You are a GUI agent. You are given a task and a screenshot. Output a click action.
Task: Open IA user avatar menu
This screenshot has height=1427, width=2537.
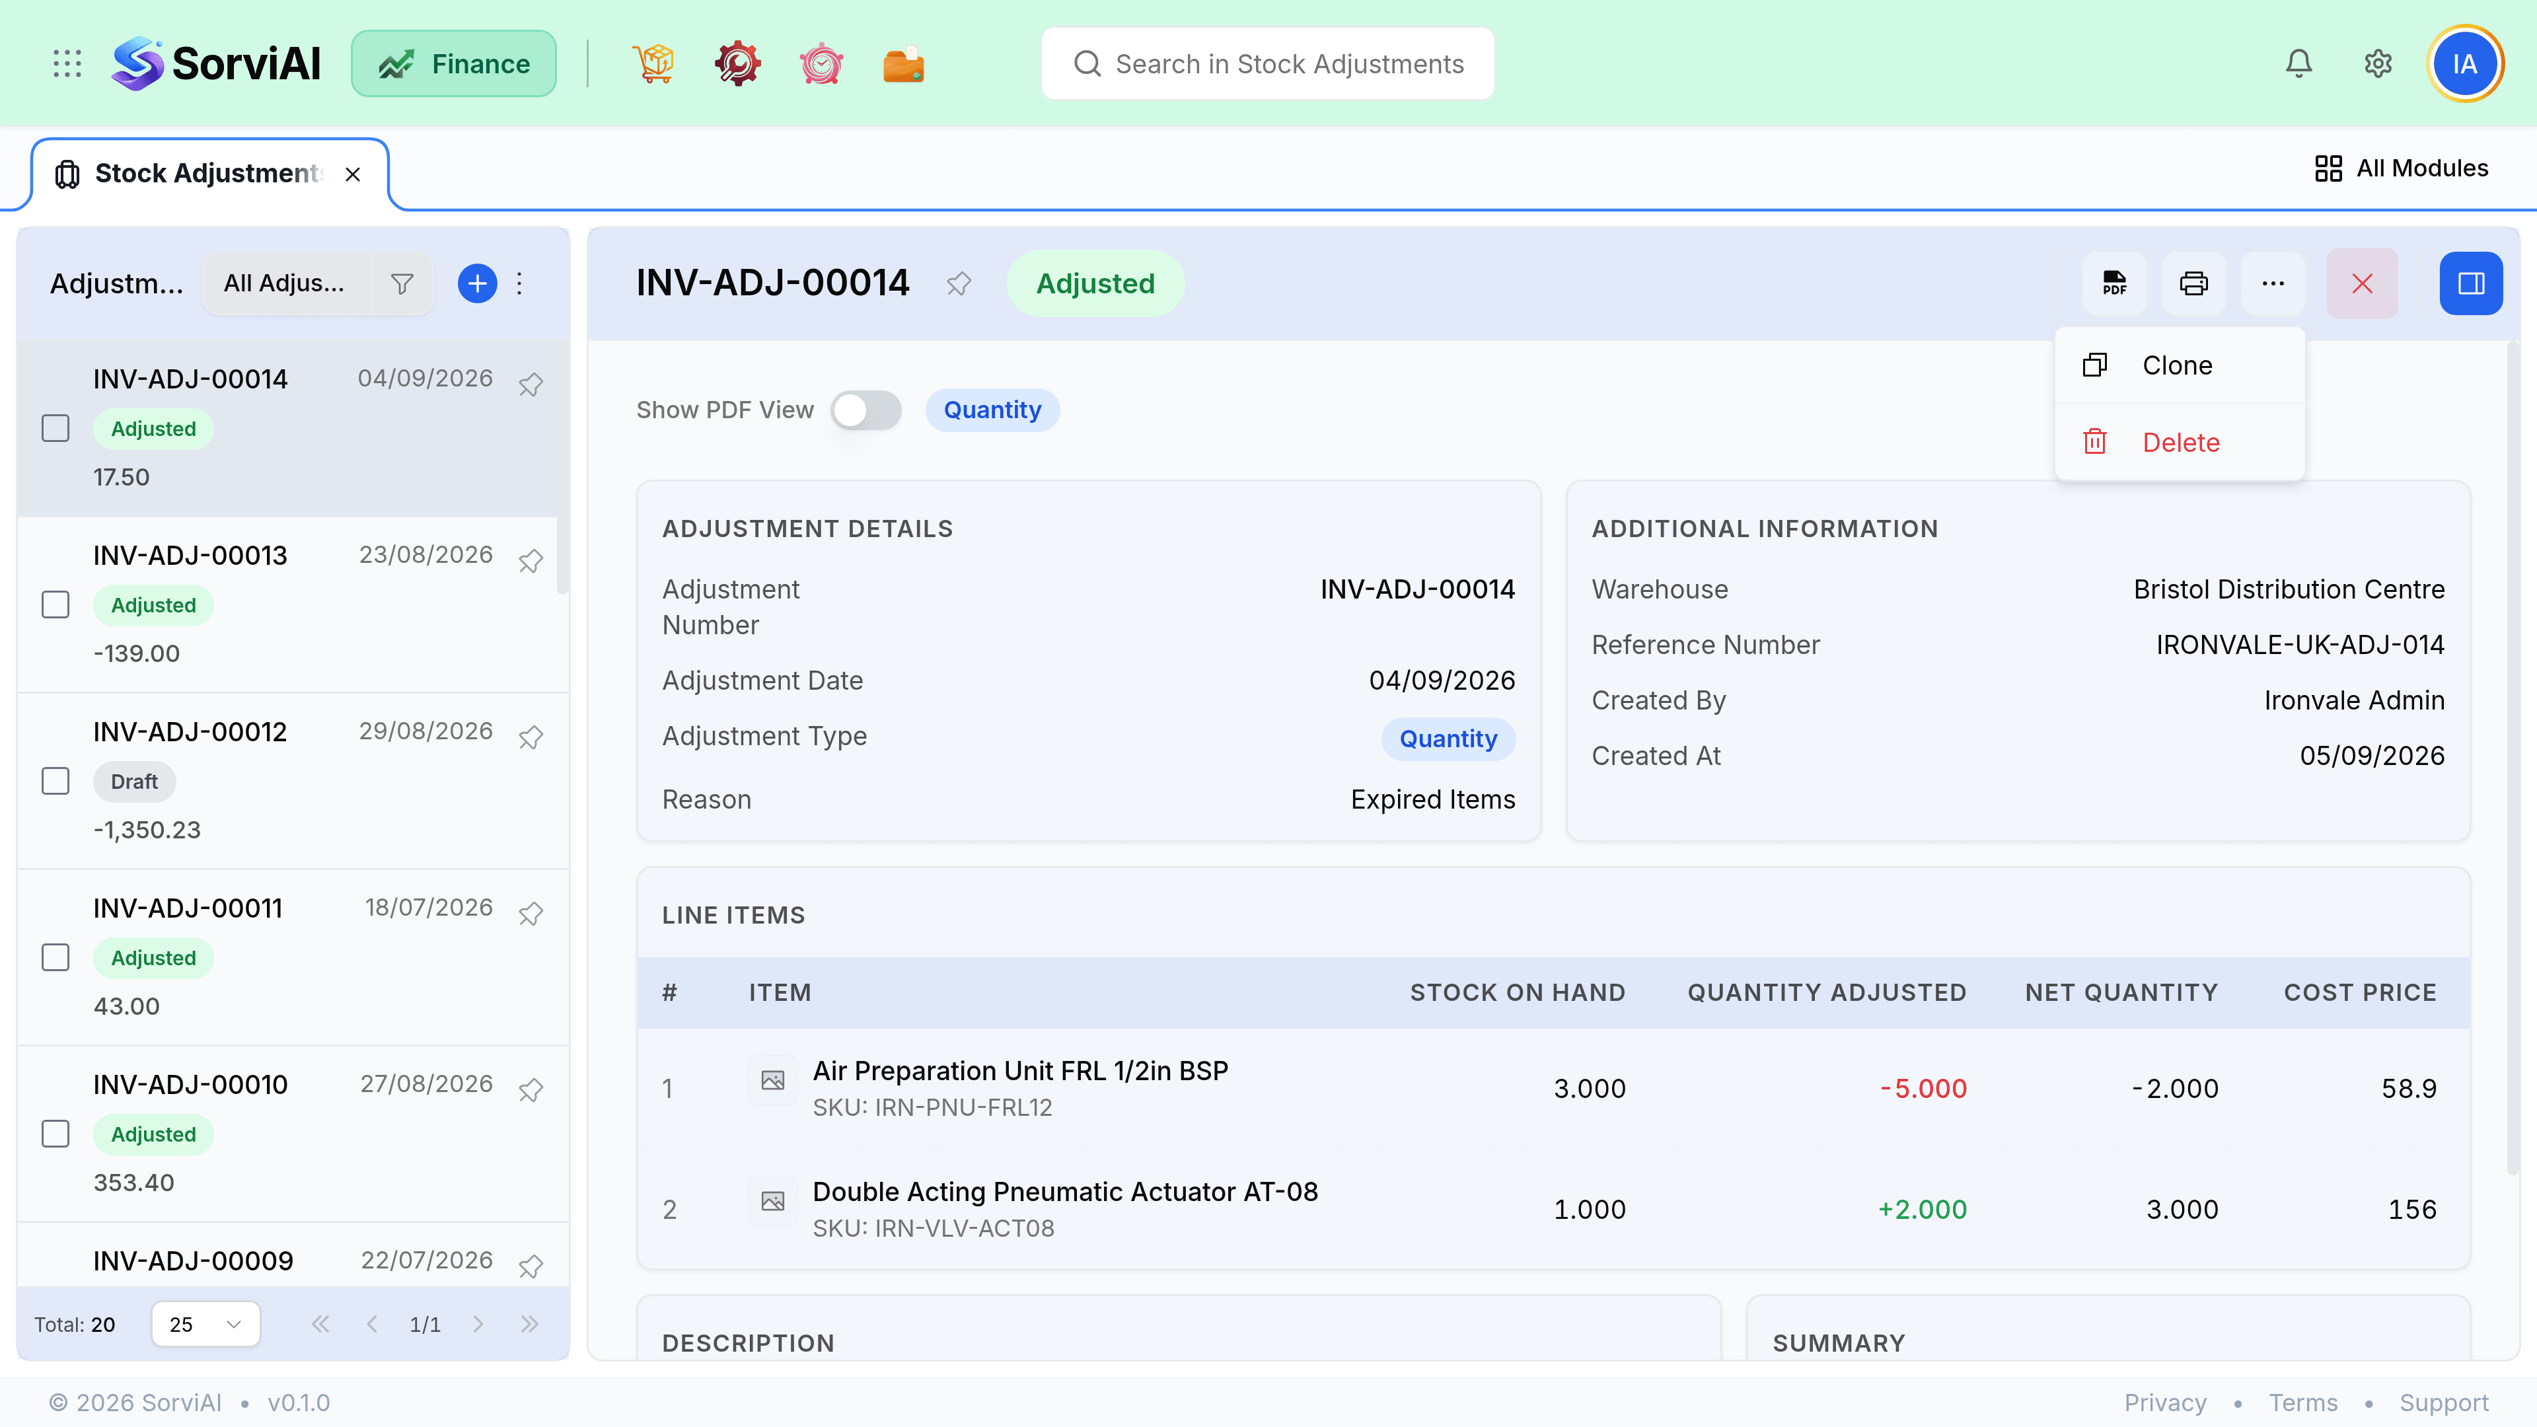pos(2465,64)
